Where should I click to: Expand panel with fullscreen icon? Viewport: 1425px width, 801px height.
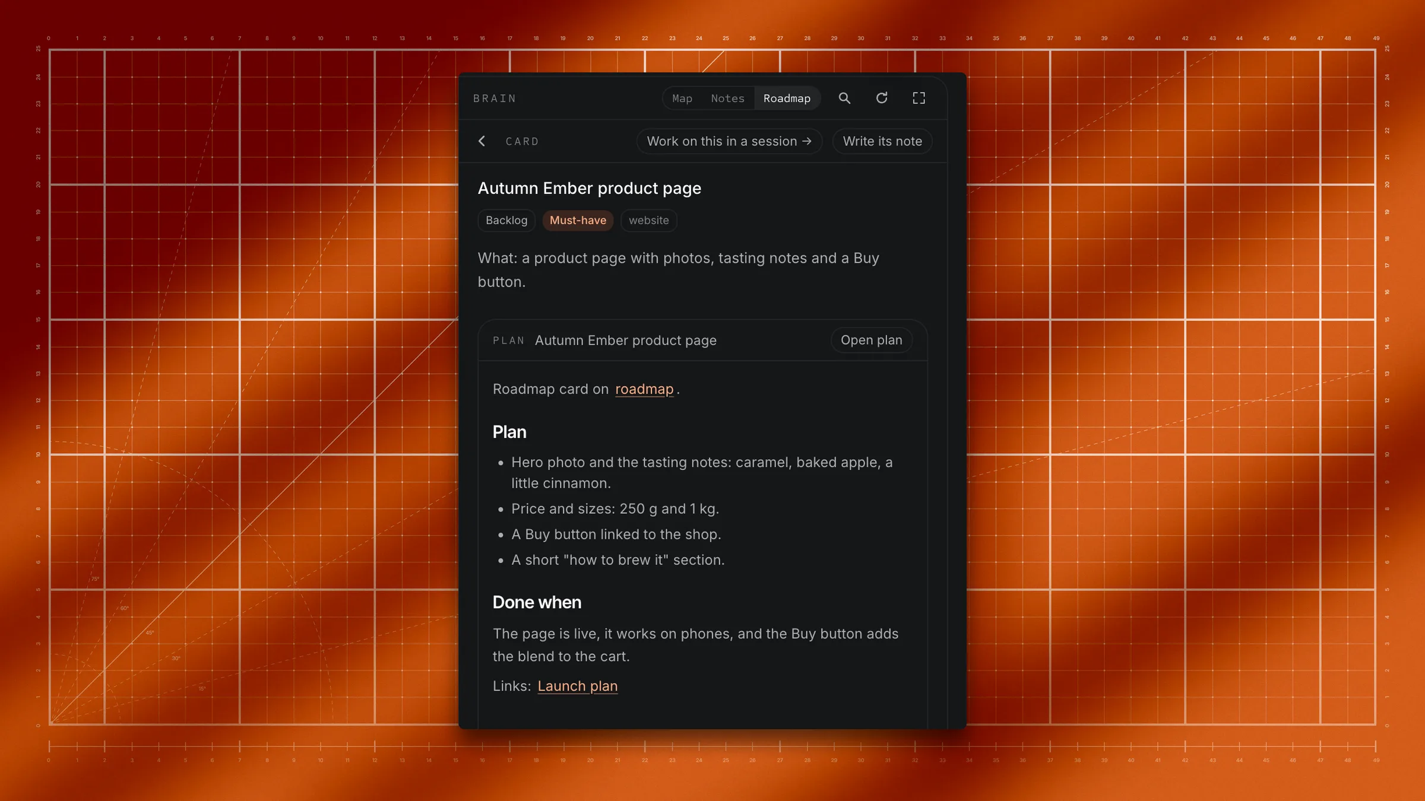919,98
